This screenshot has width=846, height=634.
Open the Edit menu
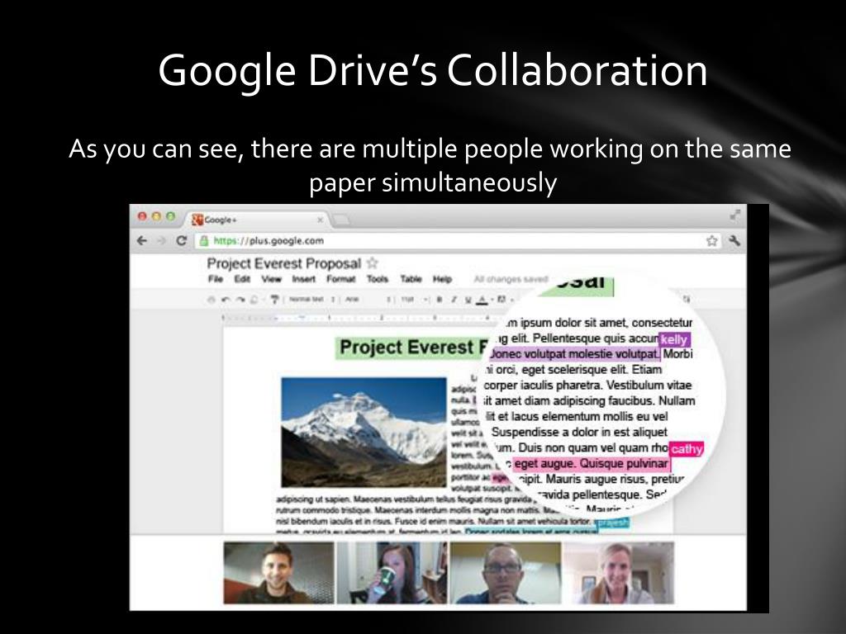pyautogui.click(x=242, y=279)
